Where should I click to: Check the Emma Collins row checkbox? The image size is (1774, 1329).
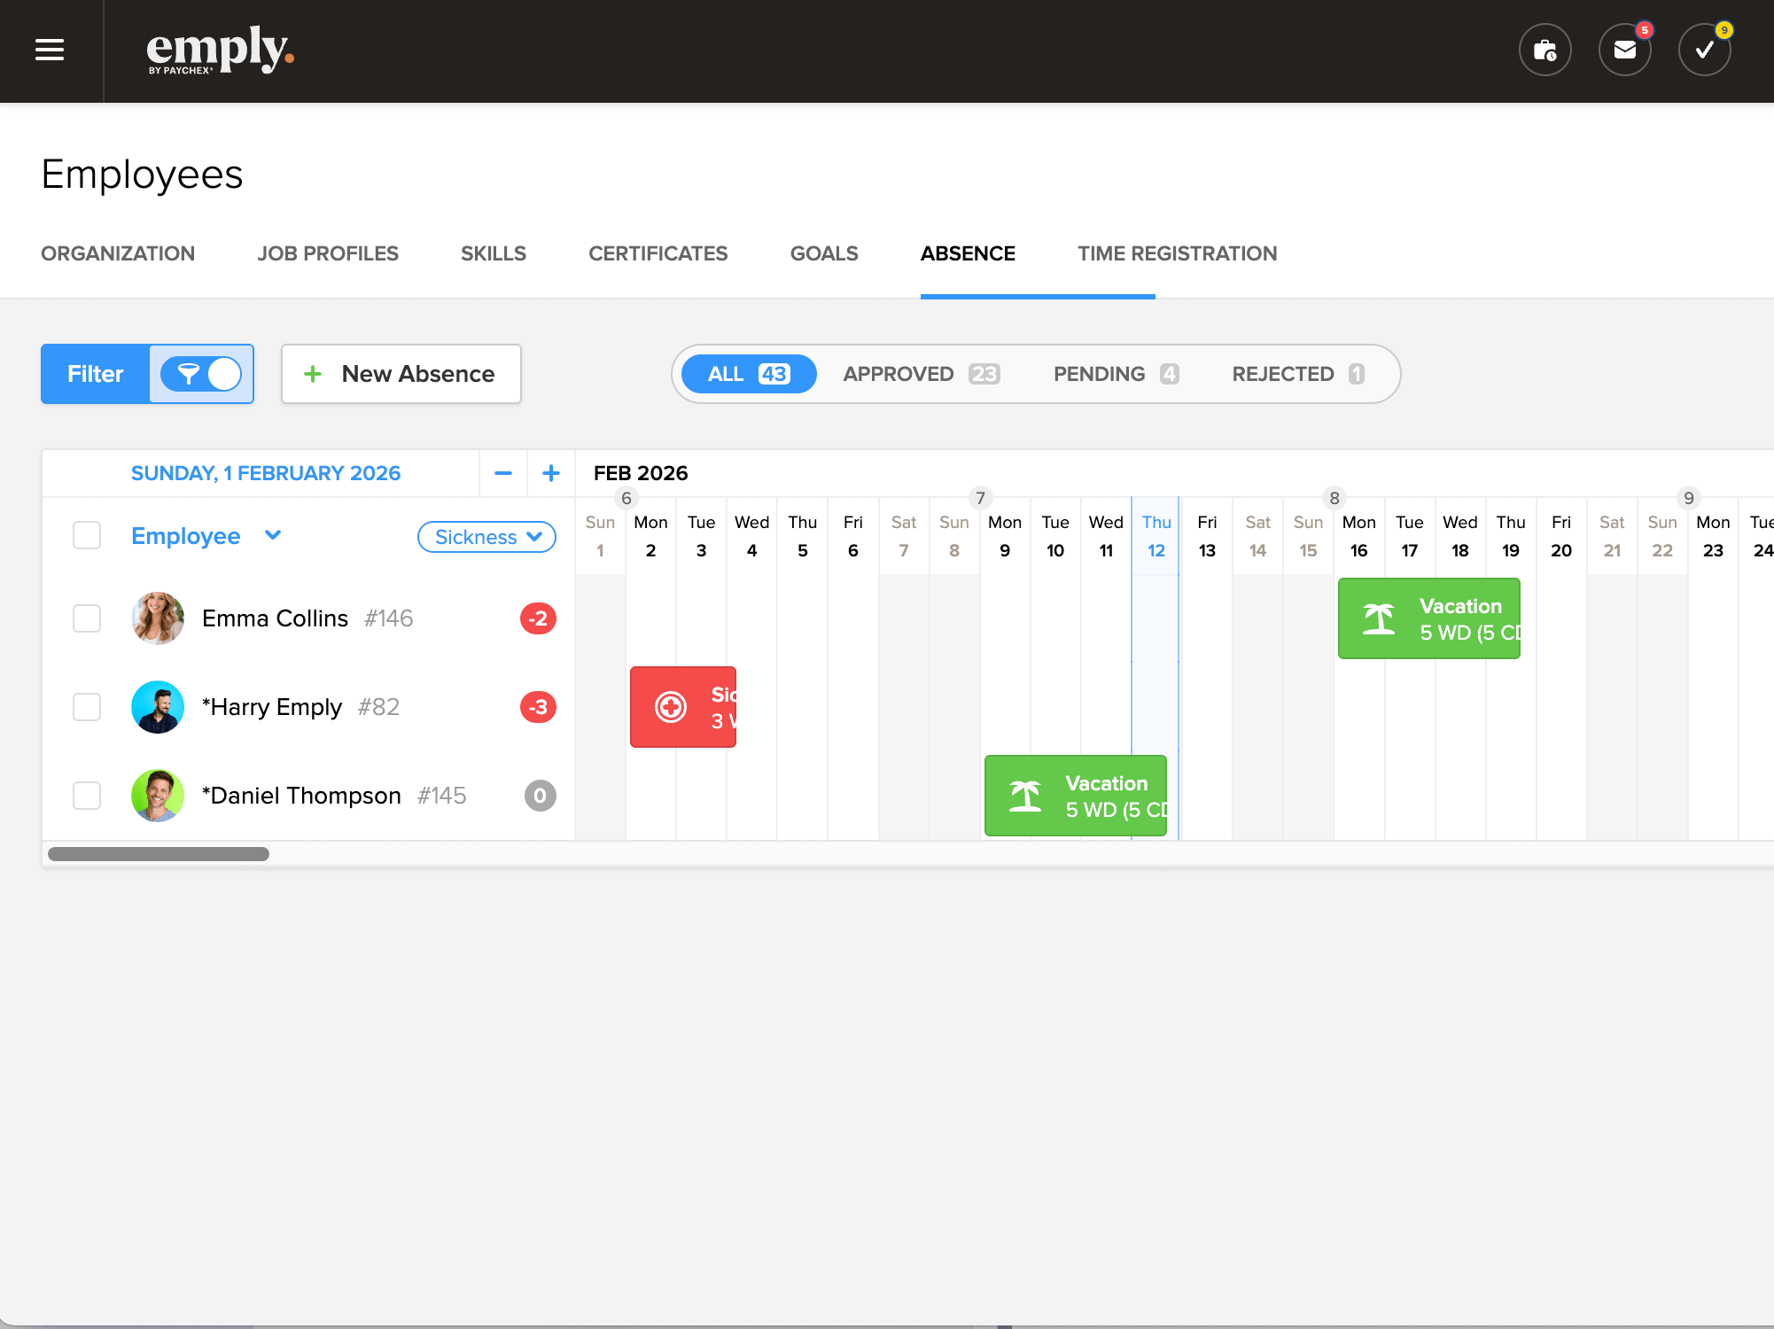click(87, 618)
